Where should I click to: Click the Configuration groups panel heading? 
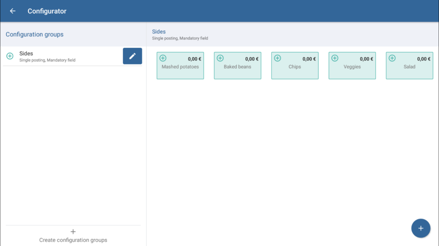pos(34,34)
